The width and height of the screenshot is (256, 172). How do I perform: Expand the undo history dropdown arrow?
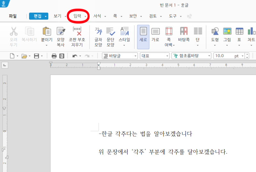tap(80, 56)
